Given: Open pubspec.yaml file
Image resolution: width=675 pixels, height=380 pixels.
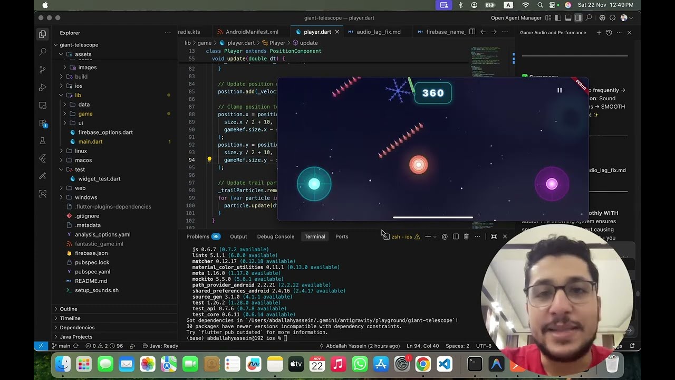Looking at the screenshot, I should (92, 272).
